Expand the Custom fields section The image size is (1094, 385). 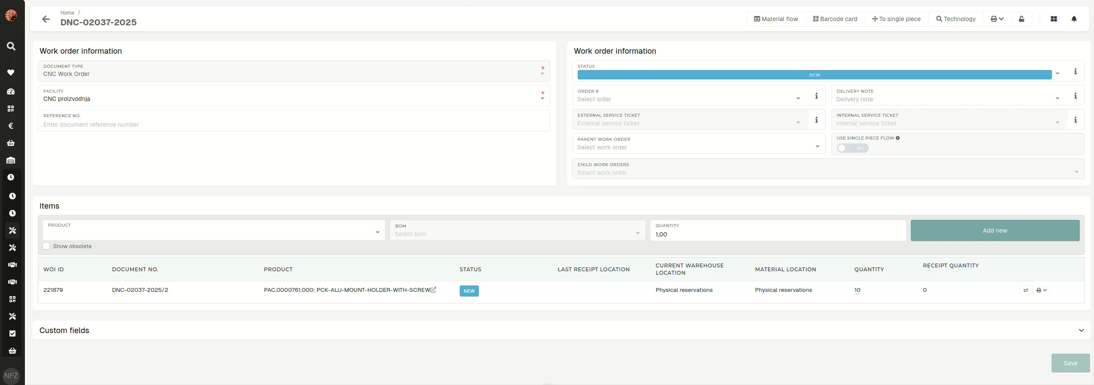pos(1081,330)
